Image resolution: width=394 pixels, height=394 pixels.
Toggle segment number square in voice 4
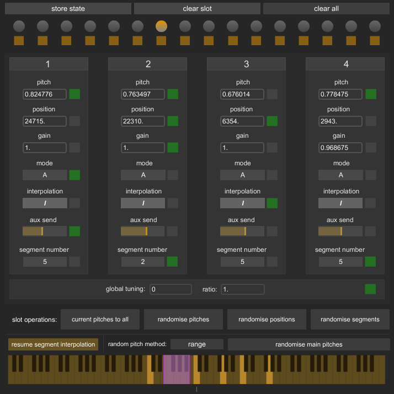click(x=371, y=262)
